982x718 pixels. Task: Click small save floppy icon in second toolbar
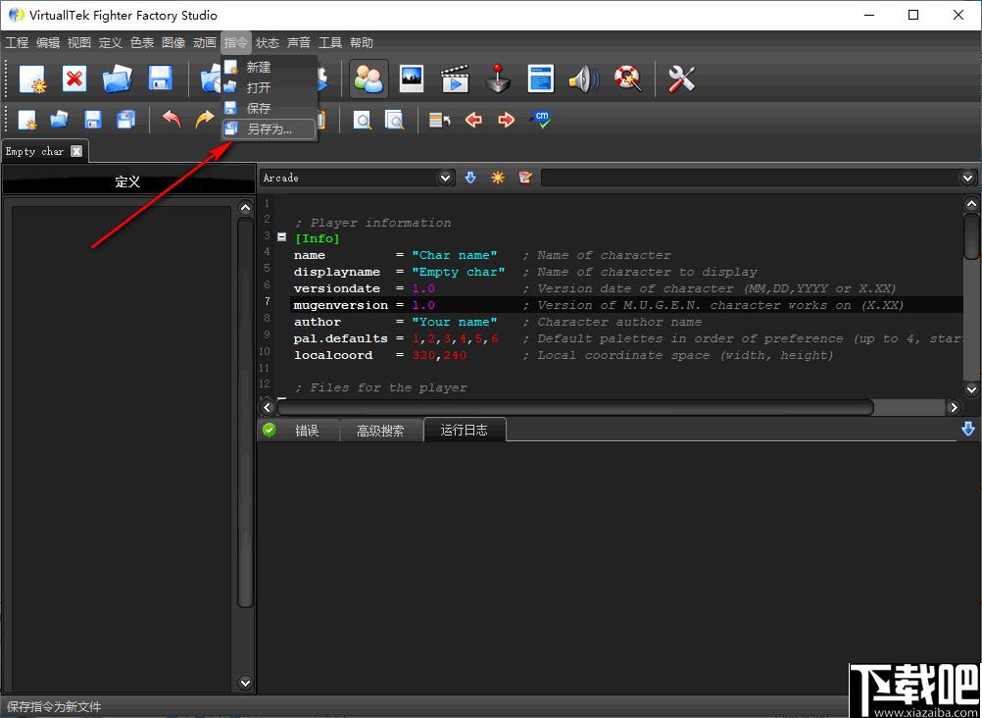click(x=93, y=120)
